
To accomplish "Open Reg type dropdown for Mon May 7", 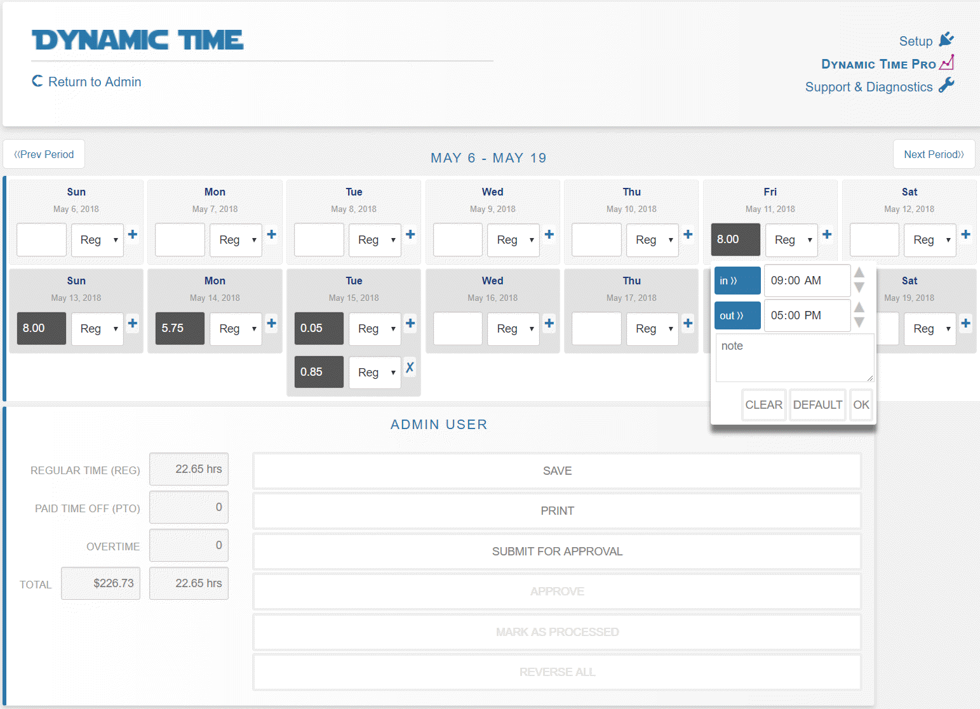I will coord(236,240).
